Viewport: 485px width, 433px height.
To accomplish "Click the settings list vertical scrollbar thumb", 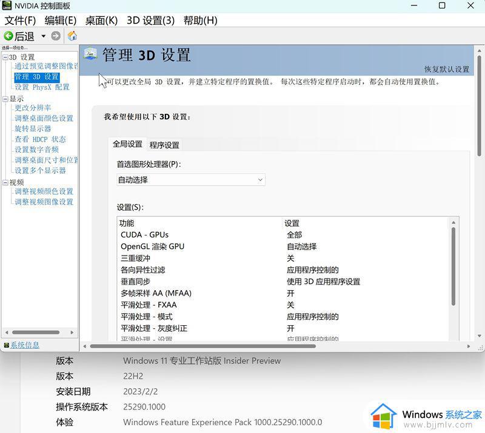I will click(453, 266).
